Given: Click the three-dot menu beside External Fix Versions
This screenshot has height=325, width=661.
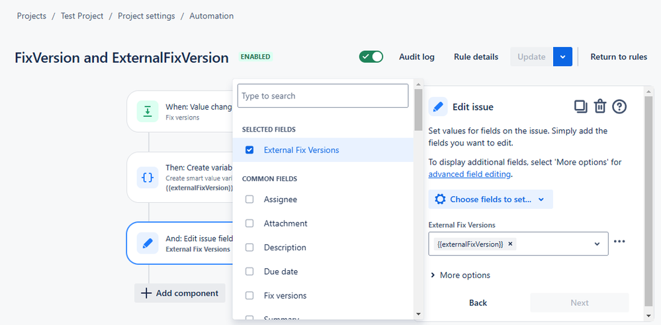Looking at the screenshot, I should (x=619, y=242).
